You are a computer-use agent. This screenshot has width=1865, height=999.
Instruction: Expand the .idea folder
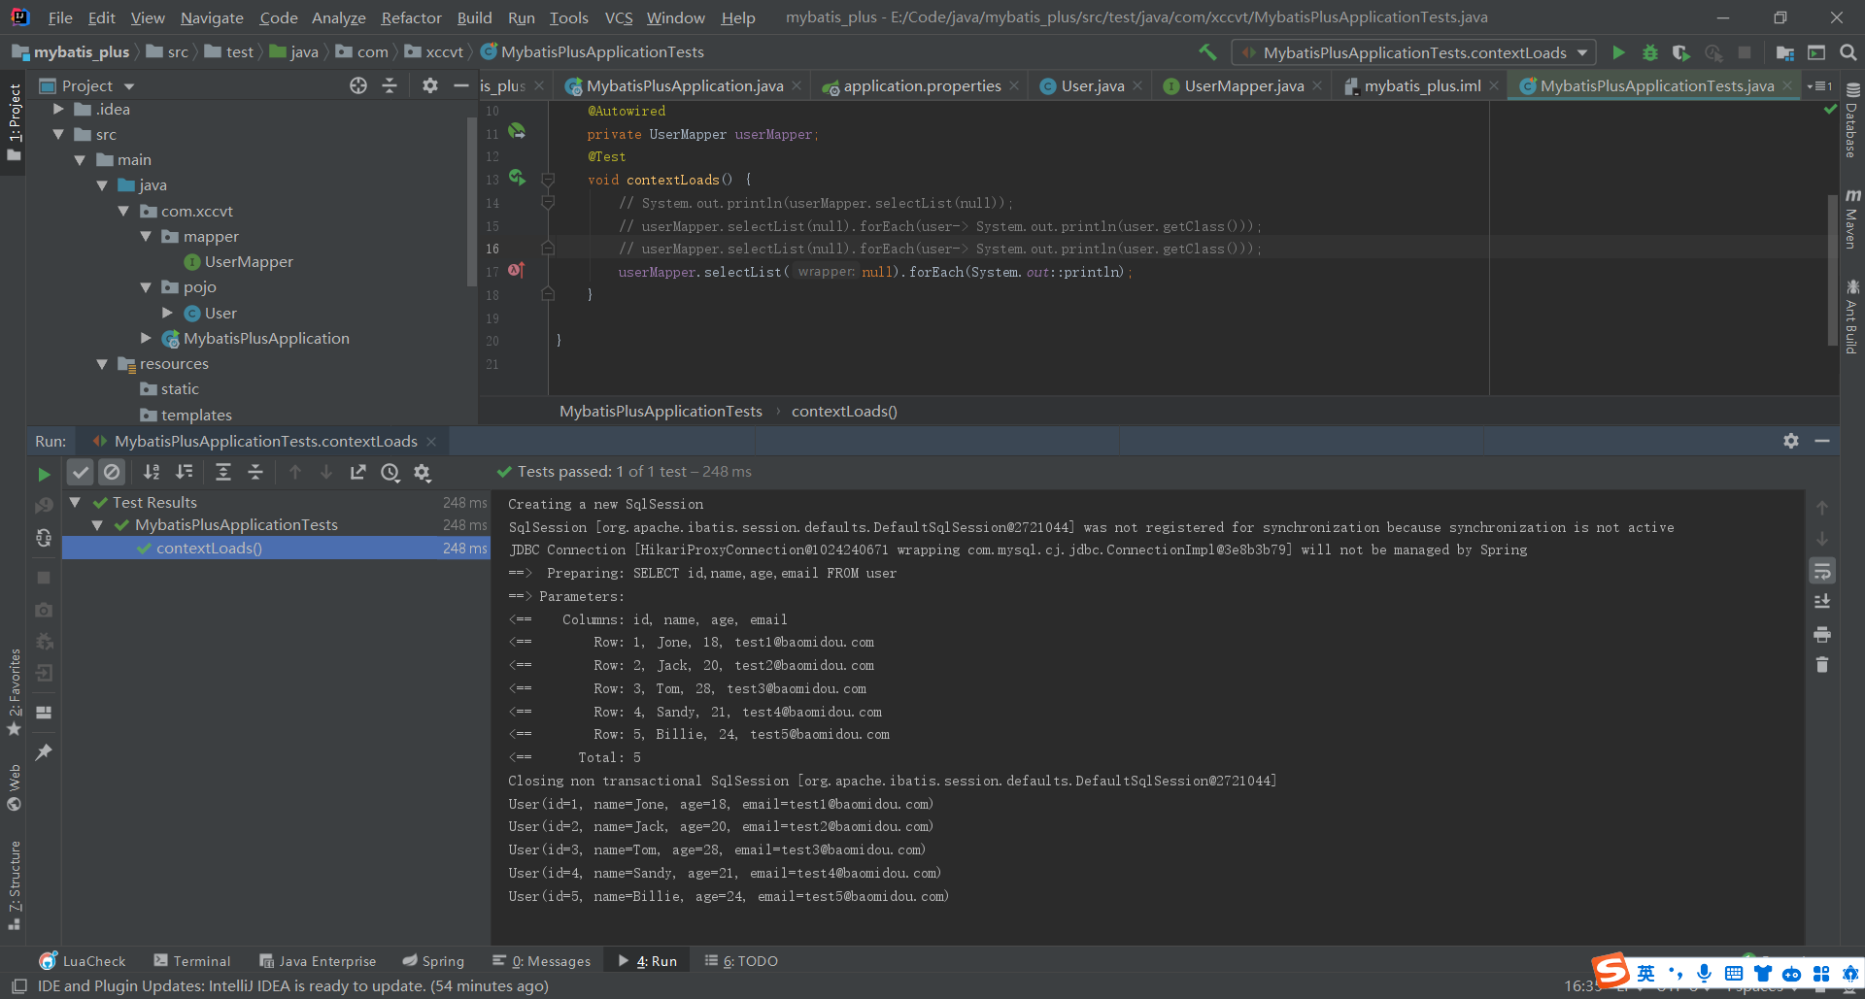[58, 109]
